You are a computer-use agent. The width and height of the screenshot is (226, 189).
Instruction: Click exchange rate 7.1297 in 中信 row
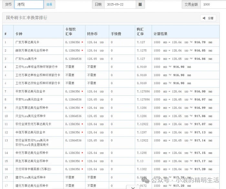(142, 132)
